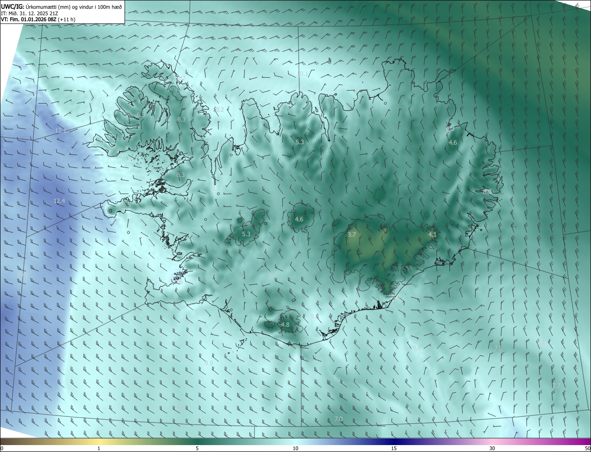
Task: Click the 7.7 value label on the map
Action: tap(556, 385)
